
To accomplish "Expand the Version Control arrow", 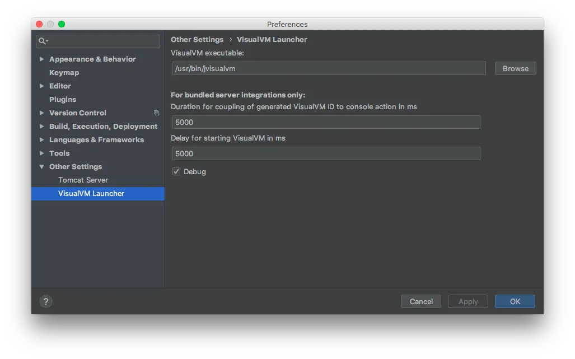I will tap(42, 113).
